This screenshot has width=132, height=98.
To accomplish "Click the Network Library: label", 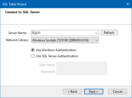I will point(17,40).
